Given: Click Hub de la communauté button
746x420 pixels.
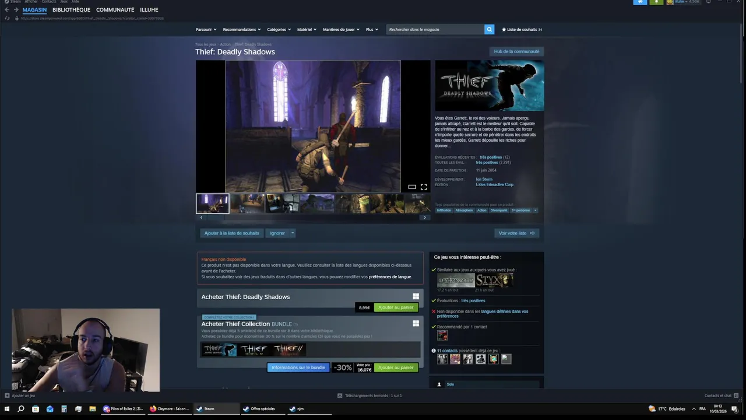Looking at the screenshot, I should tap(516, 51).
